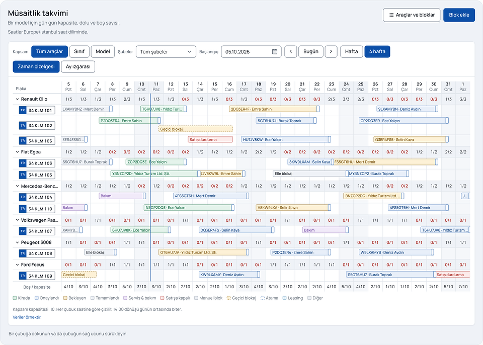Collapse the Volkswagen Passat group
Screen dimensions: 483x345
click(x=17, y=220)
